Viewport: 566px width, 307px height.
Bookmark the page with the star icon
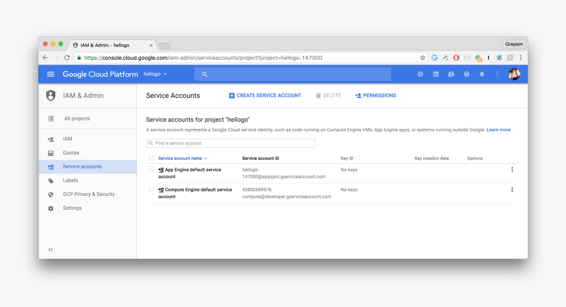point(423,58)
